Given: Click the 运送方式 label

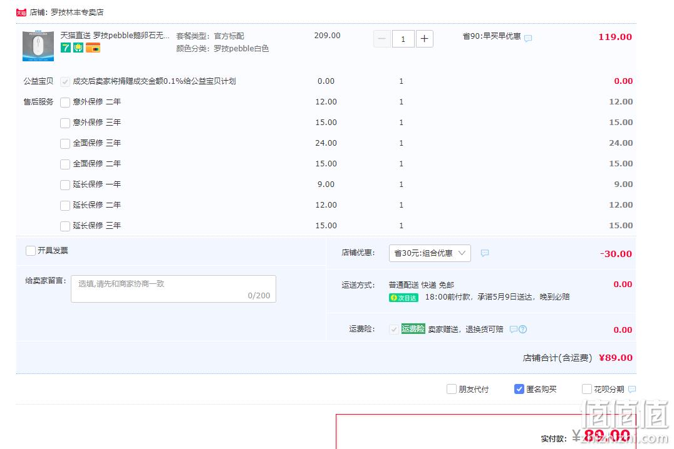Looking at the screenshot, I should [358, 285].
